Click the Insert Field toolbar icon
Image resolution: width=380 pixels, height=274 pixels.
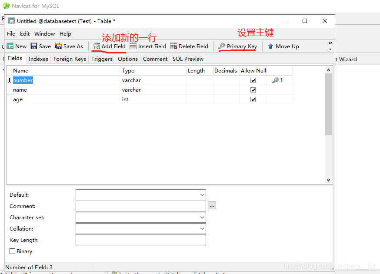[x=133, y=46]
